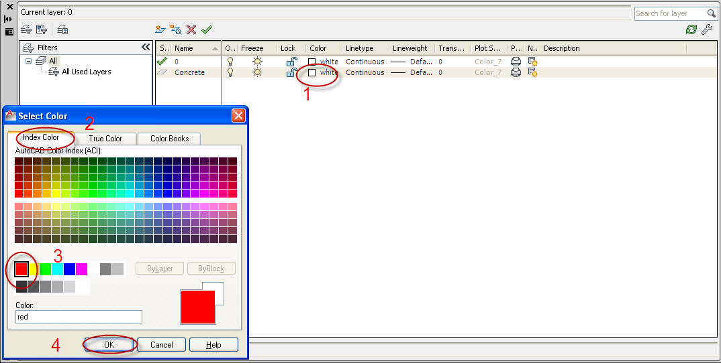The image size is (721, 363).
Task: Click New VP Freeze icon for Concrete layer
Action: (x=533, y=72)
